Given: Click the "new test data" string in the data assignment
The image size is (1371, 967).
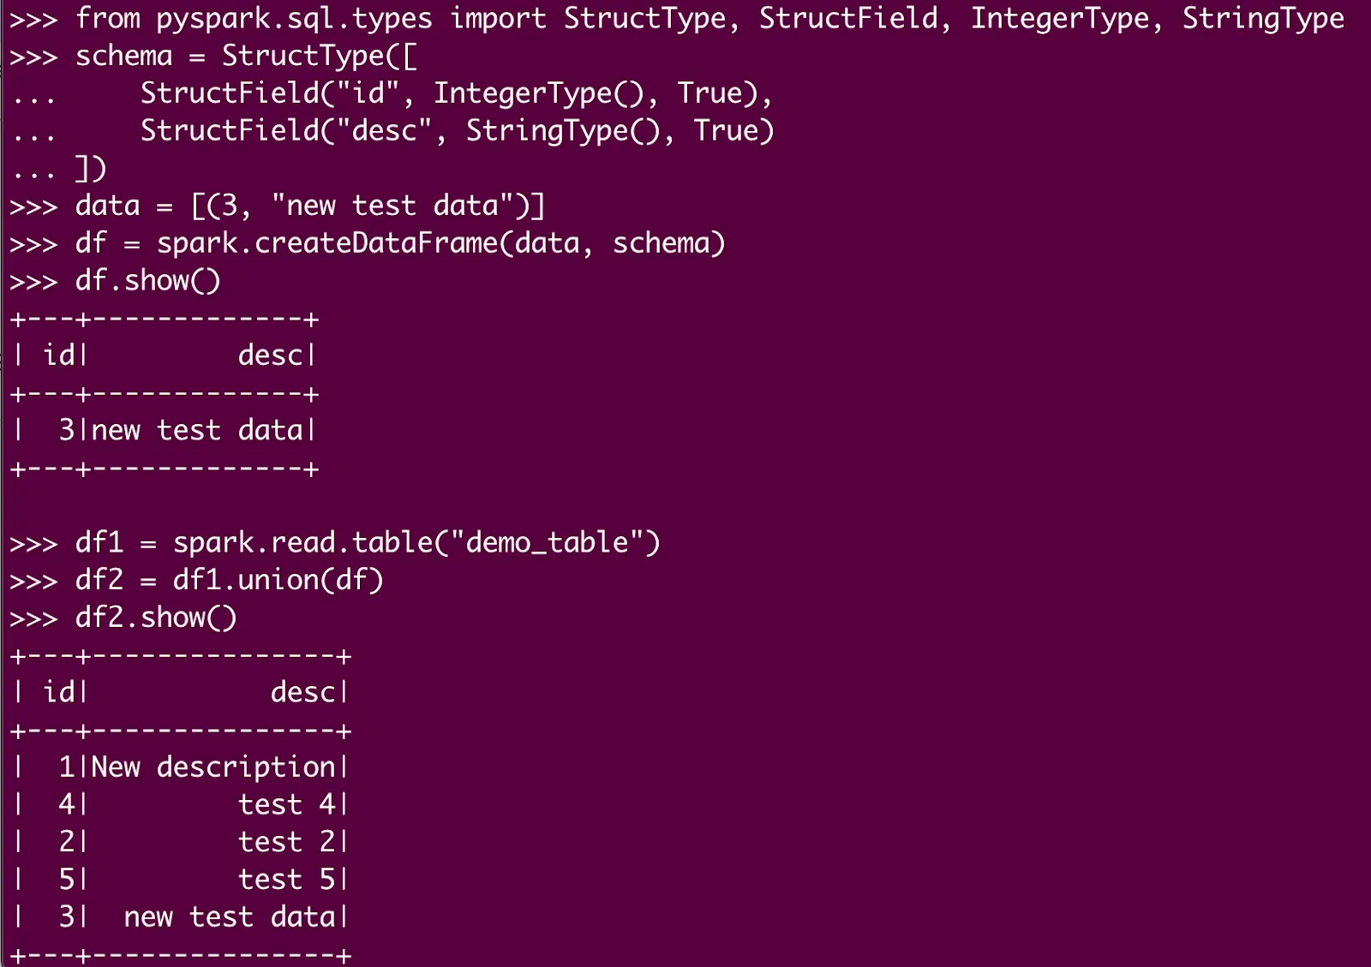Looking at the screenshot, I should point(393,206).
